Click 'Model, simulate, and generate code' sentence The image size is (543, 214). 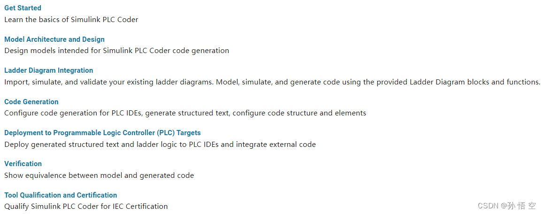378,82
